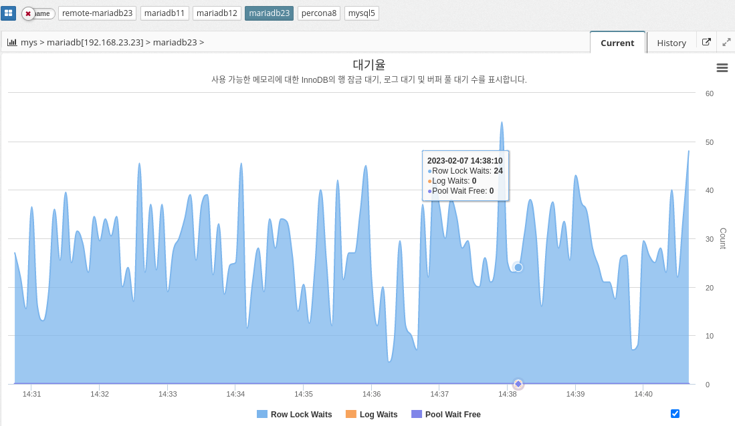
Task: Toggle Log Waits series in legend
Action: click(372, 415)
